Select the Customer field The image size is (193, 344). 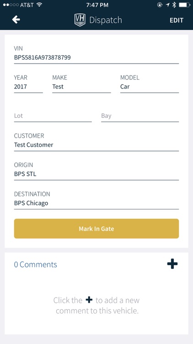(x=96, y=142)
